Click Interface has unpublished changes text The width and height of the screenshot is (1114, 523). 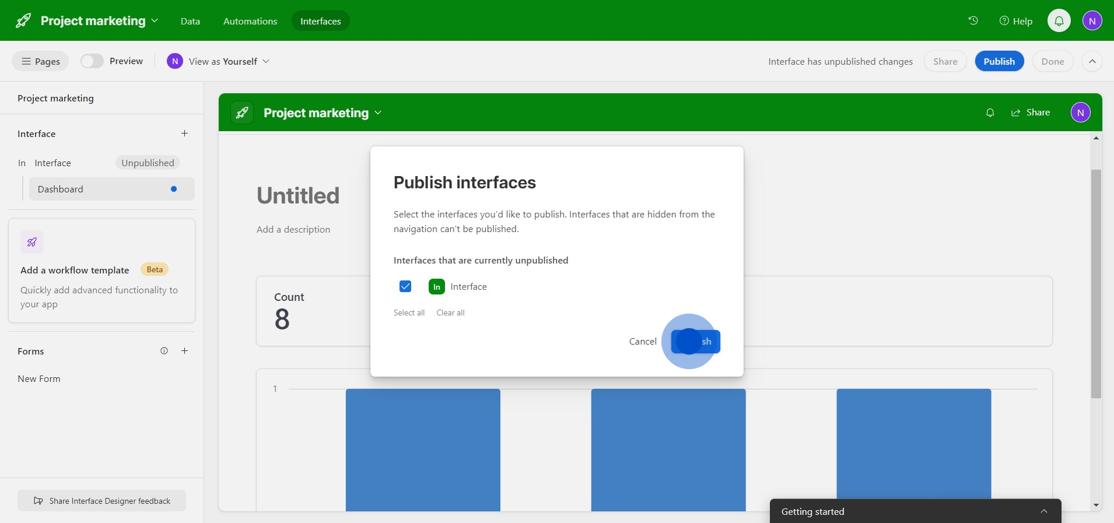click(x=840, y=61)
